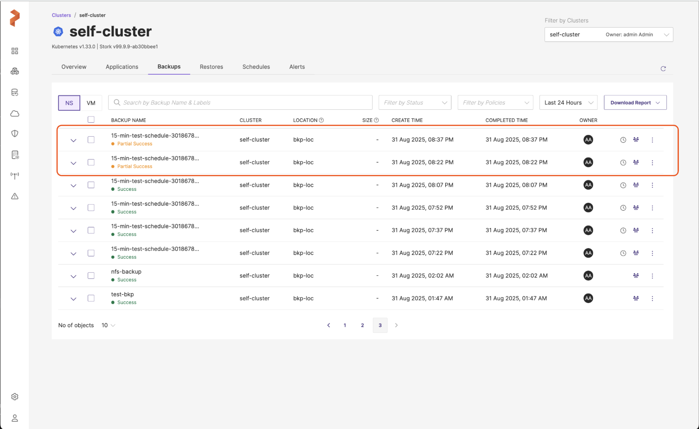Open the three-dot menu for the test-bkp row
Viewport: 699px width, 429px height.
[x=652, y=298]
